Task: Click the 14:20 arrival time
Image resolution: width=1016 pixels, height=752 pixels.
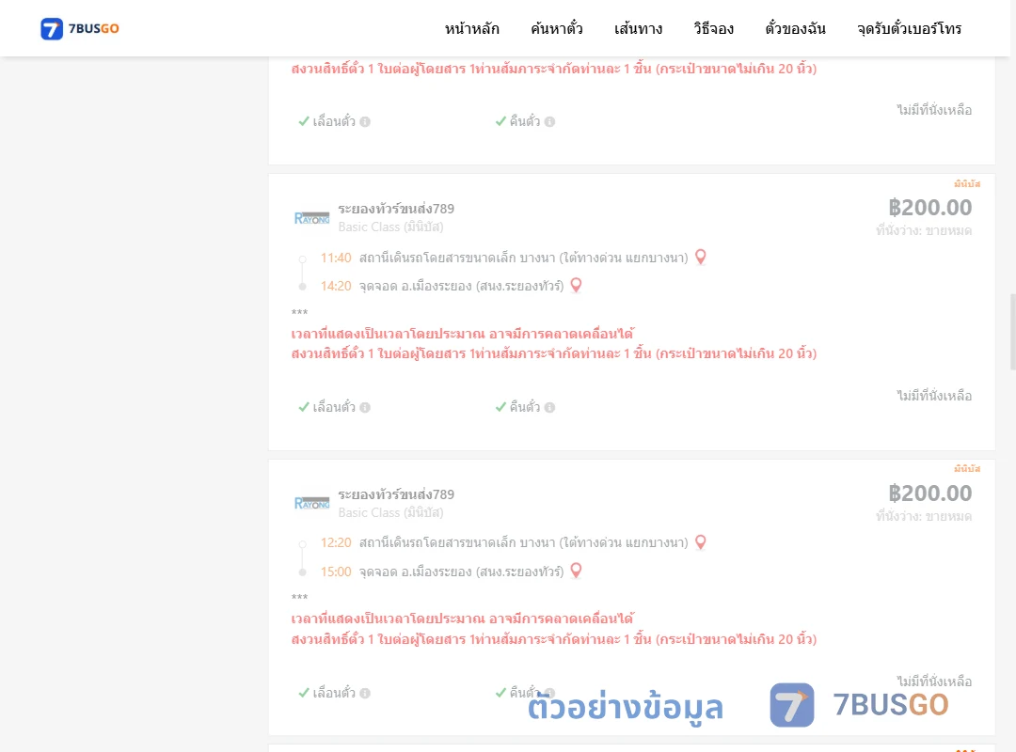Action: pos(336,286)
